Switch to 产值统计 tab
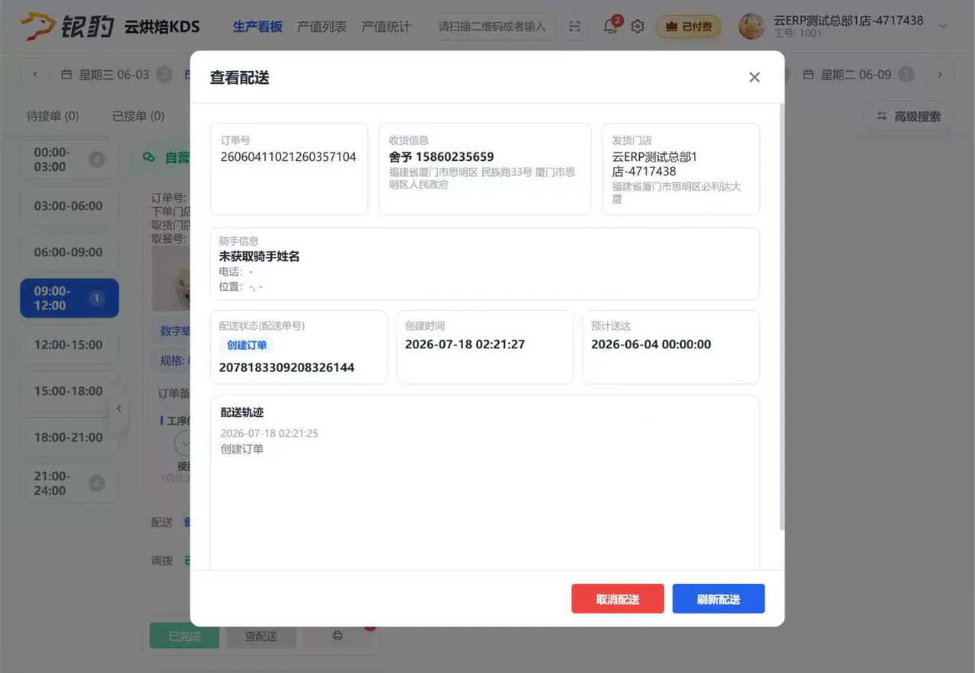Viewport: 975px width, 673px height. coord(385,27)
